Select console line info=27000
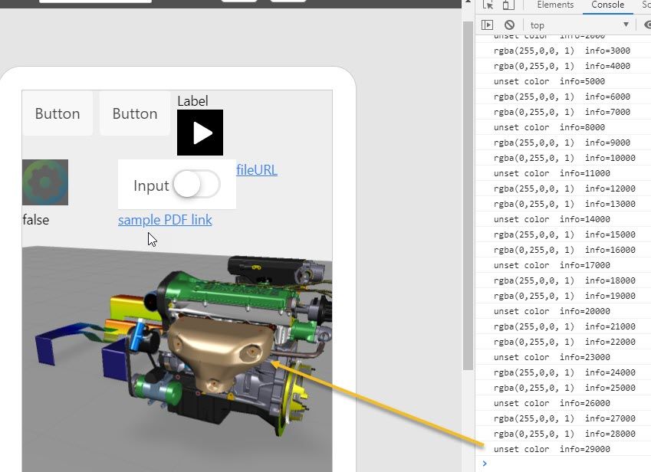 [x=562, y=419]
